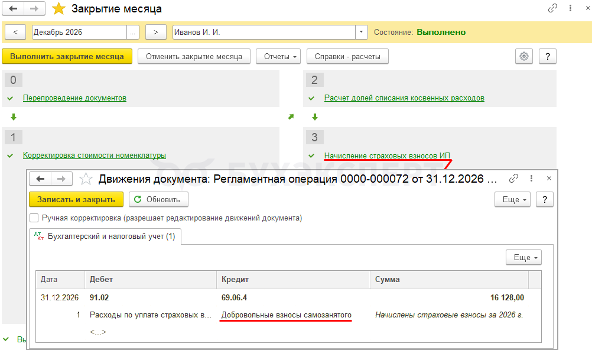Click Отменить закрытие месяца button
Image resolution: width=592 pixels, height=350 pixels.
coord(194,56)
